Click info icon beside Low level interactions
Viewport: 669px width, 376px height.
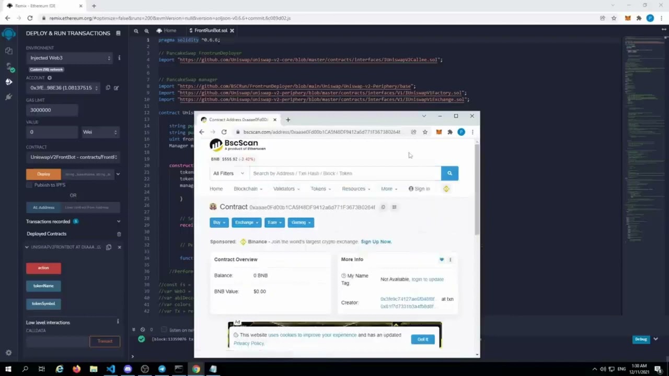point(118,322)
